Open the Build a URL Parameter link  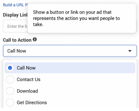(15, 5)
